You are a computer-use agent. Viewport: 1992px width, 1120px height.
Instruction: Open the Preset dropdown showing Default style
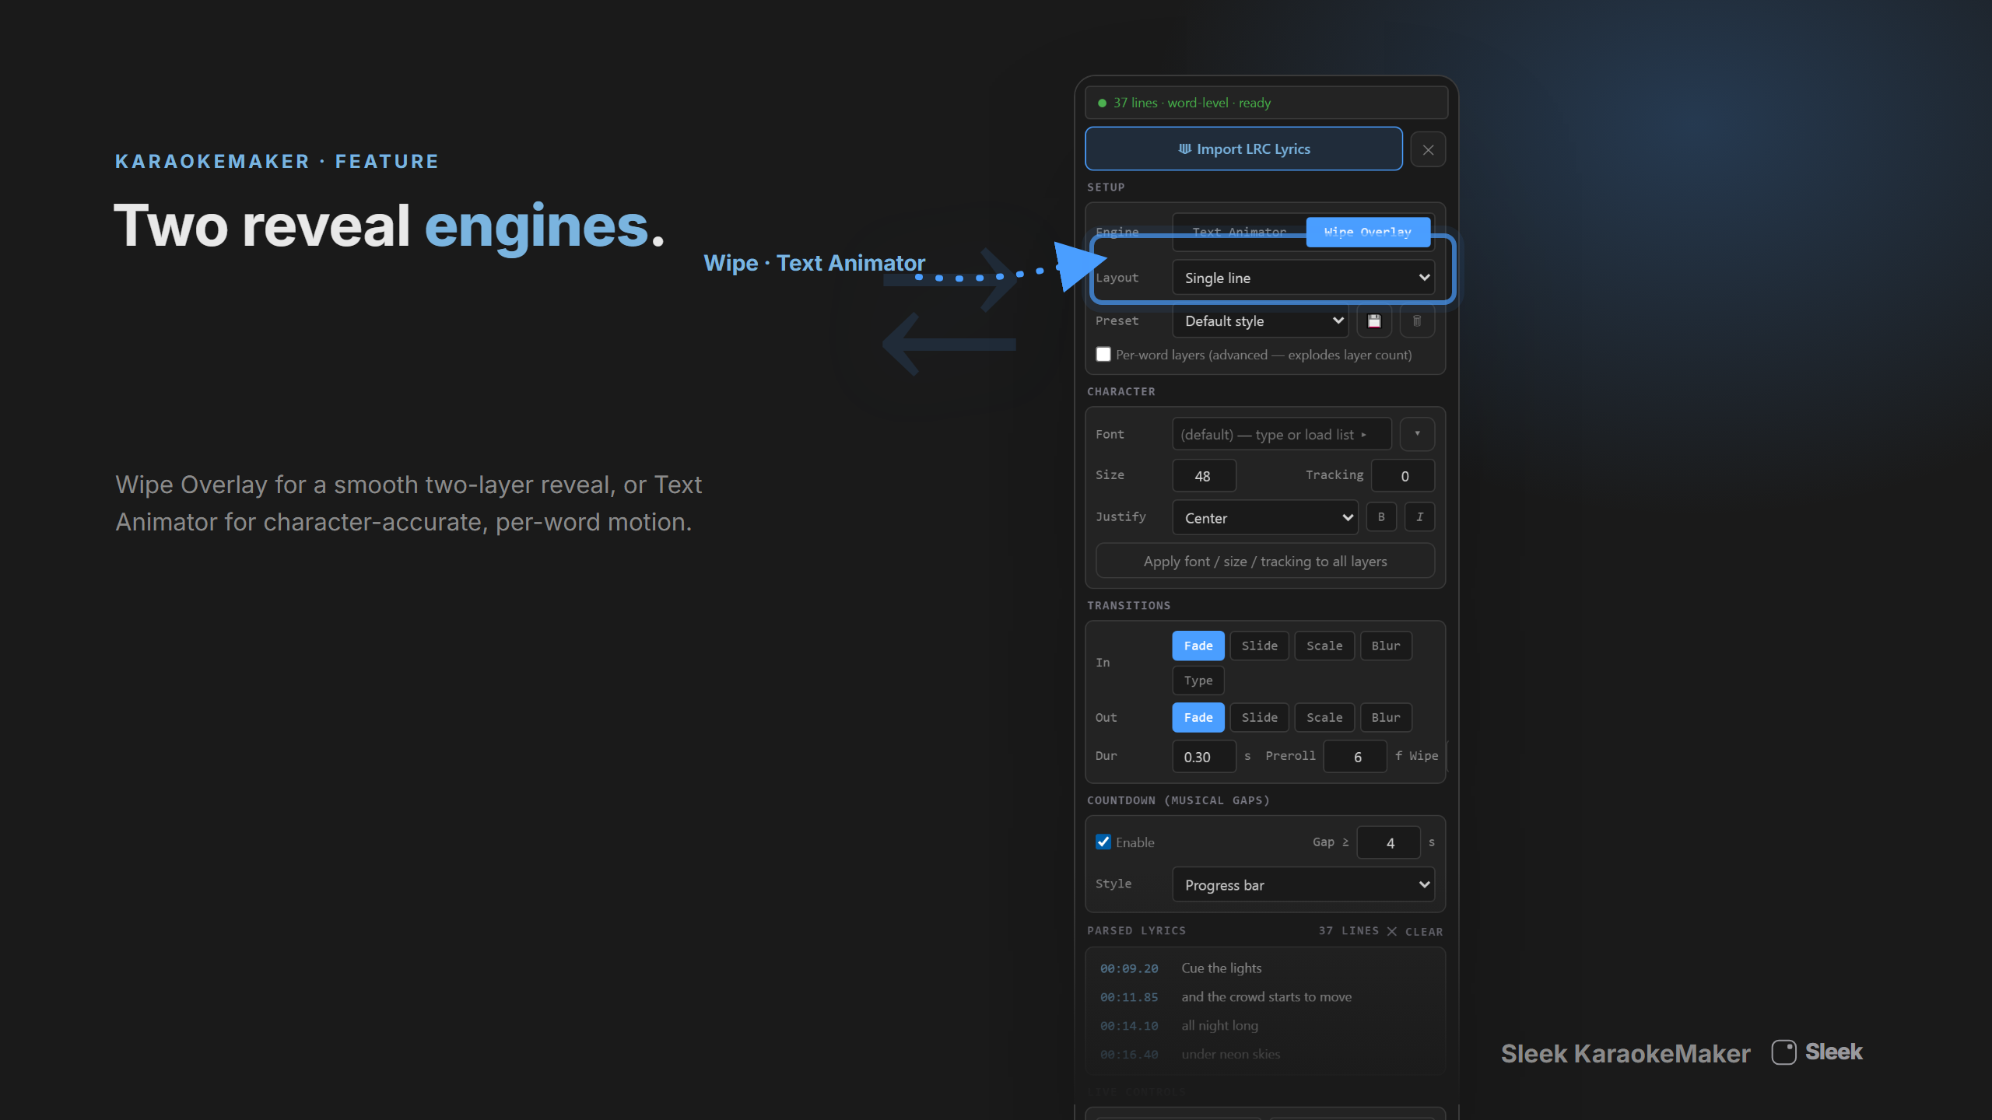[x=1261, y=321]
